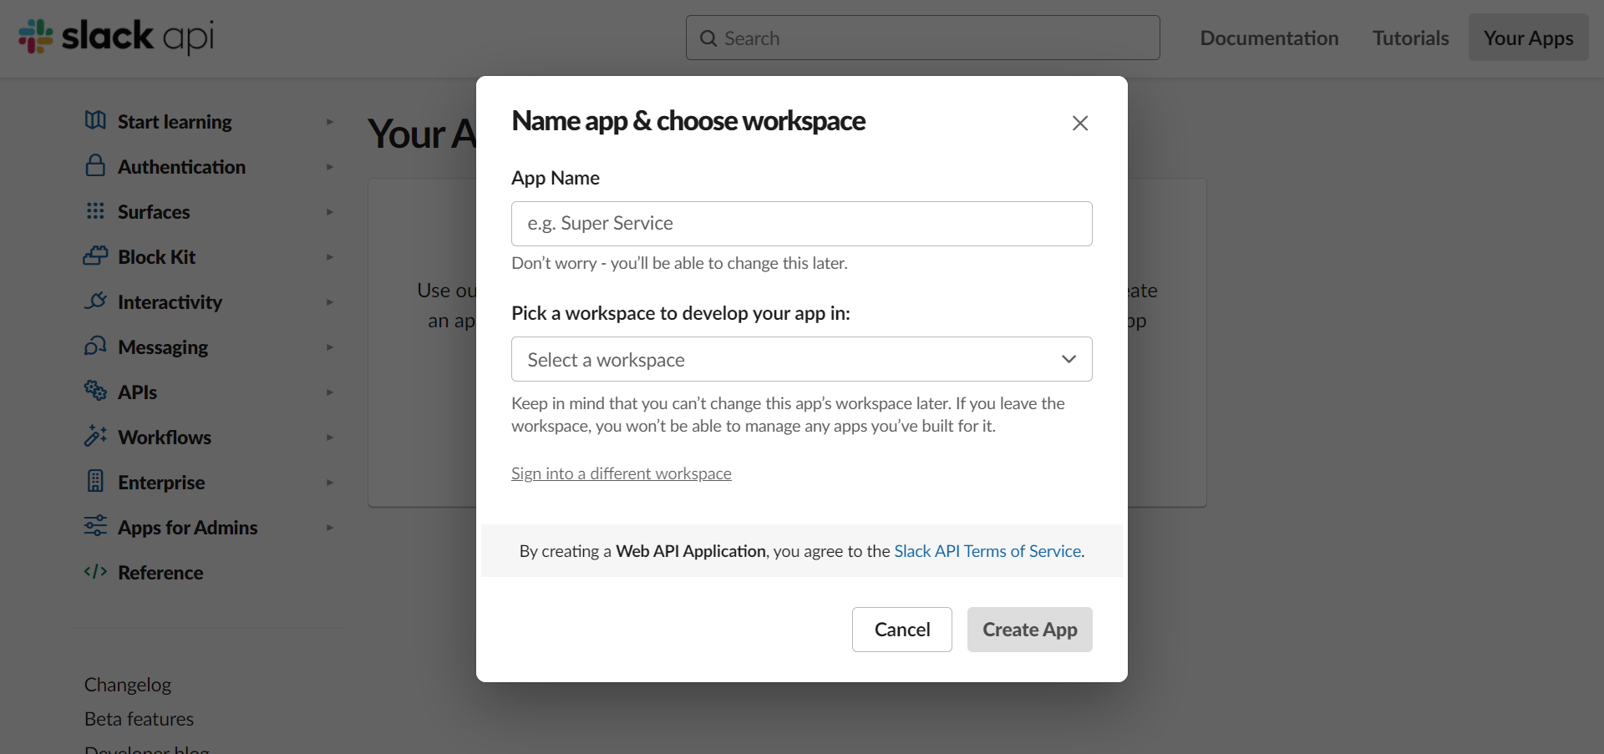Click the search magnifier icon

click(708, 38)
